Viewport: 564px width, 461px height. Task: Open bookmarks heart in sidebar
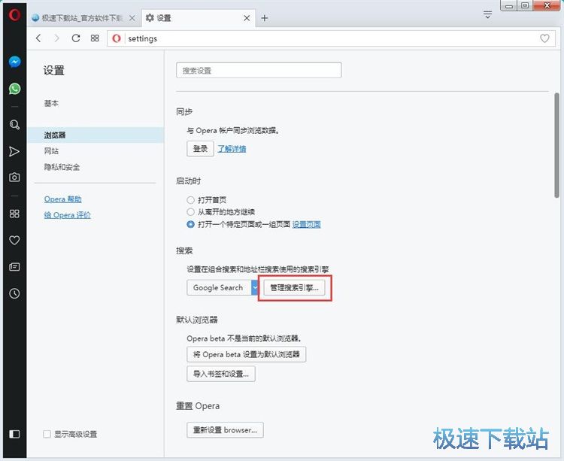[14, 240]
